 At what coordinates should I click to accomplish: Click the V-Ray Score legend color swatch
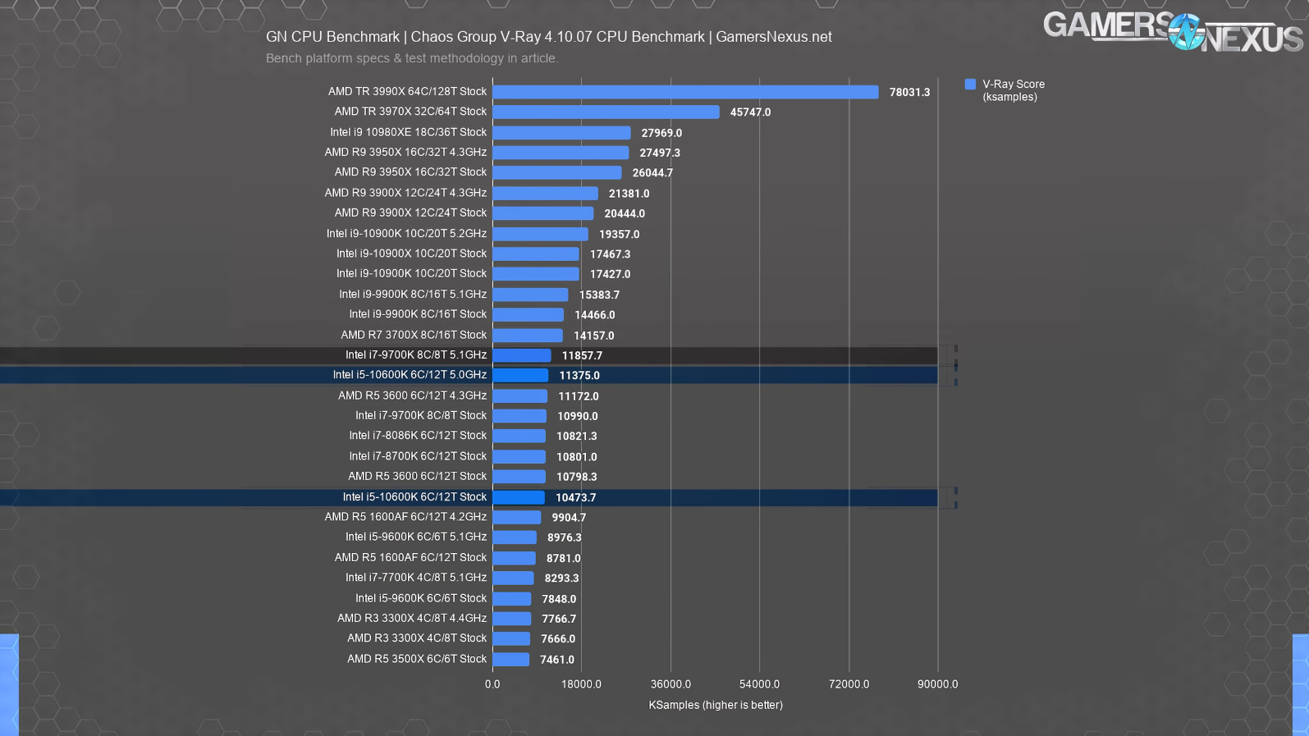pyautogui.click(x=970, y=84)
